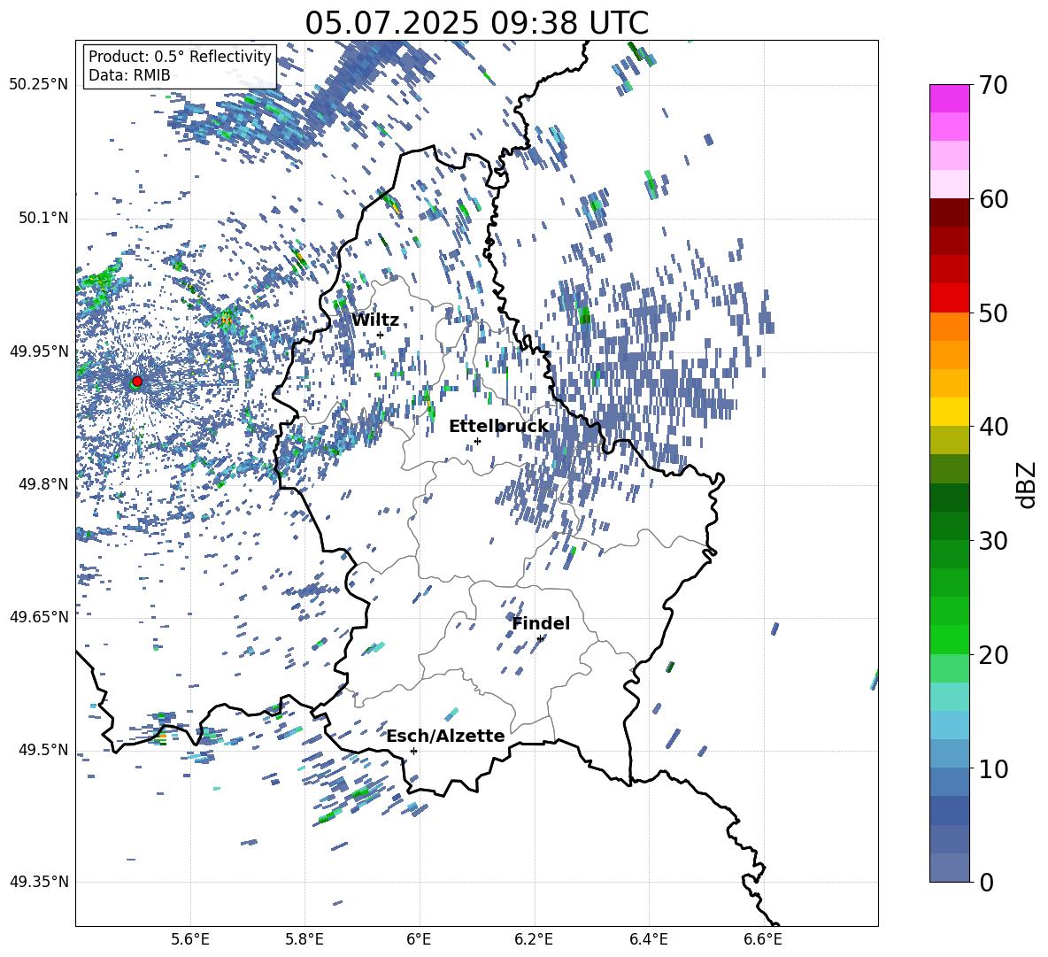
Task: Click the colorbar tick label 50
Action: pyautogui.click(x=993, y=313)
